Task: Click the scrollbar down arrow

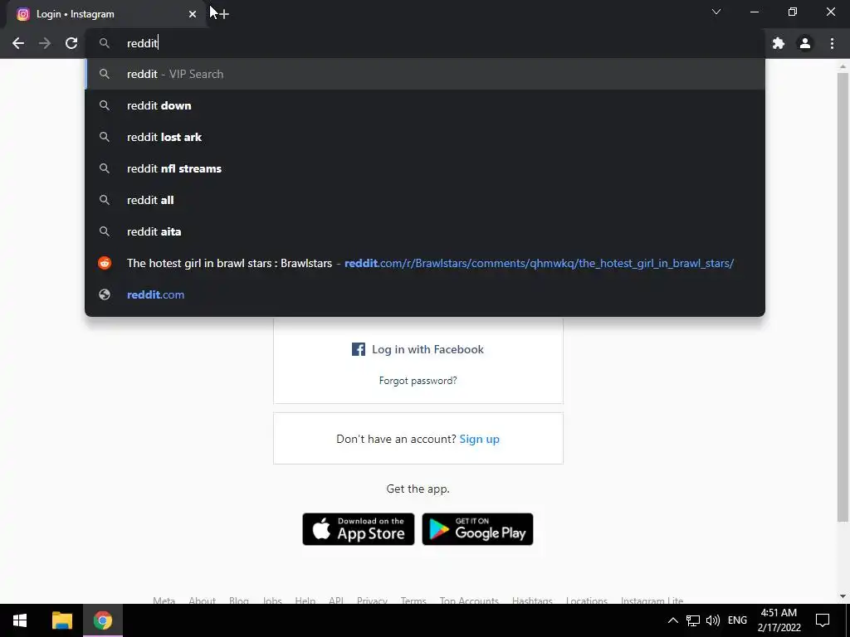Action: (843, 596)
